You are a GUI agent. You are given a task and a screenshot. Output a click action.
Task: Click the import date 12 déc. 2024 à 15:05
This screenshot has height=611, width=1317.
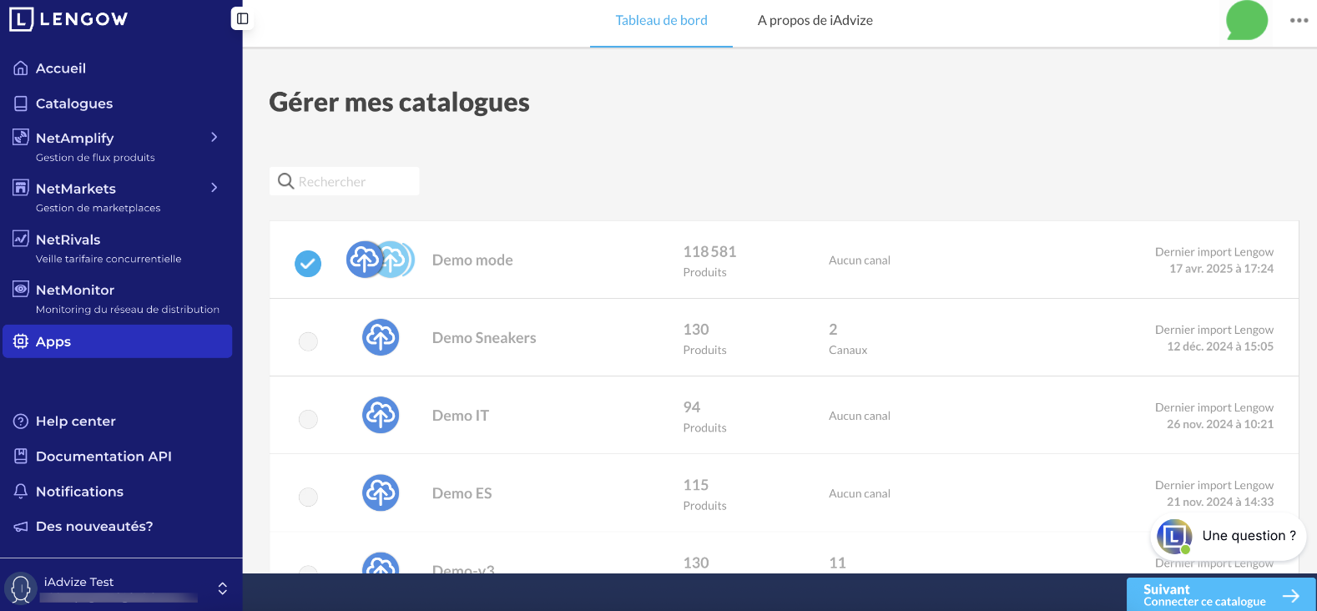click(1220, 346)
